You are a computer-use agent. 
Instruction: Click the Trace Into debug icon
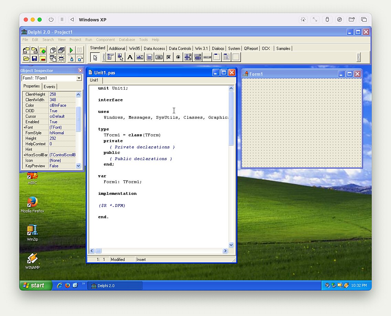pos(71,59)
